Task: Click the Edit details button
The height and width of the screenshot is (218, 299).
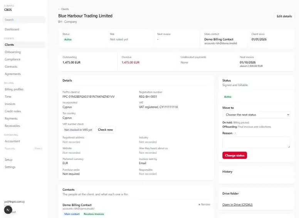Action: click(x=284, y=17)
